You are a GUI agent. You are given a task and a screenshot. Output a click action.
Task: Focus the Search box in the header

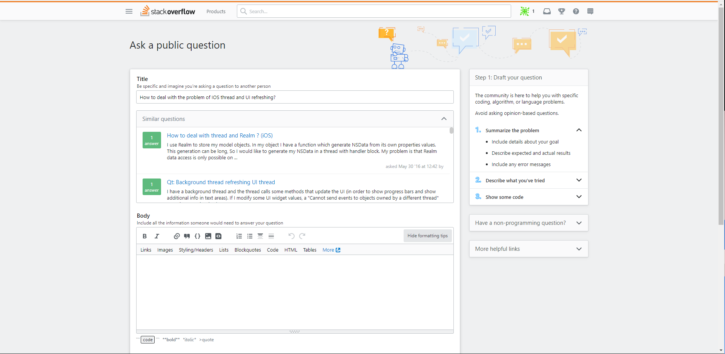tap(374, 11)
